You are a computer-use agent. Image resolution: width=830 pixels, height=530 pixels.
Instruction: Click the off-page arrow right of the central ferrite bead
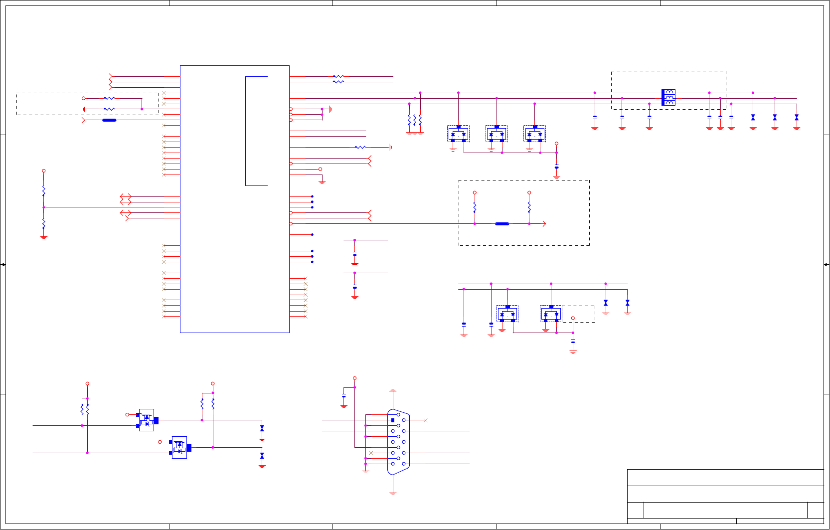coord(544,224)
